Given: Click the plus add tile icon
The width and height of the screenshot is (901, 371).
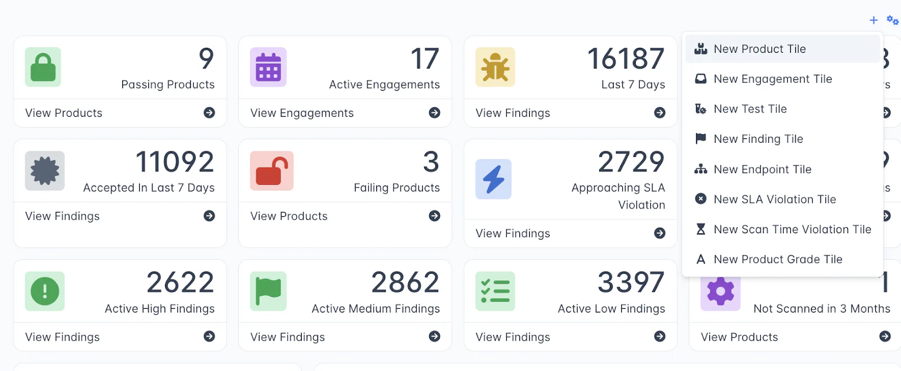Looking at the screenshot, I should (x=873, y=20).
